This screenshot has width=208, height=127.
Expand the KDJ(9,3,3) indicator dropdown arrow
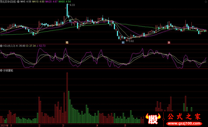click(1, 46)
